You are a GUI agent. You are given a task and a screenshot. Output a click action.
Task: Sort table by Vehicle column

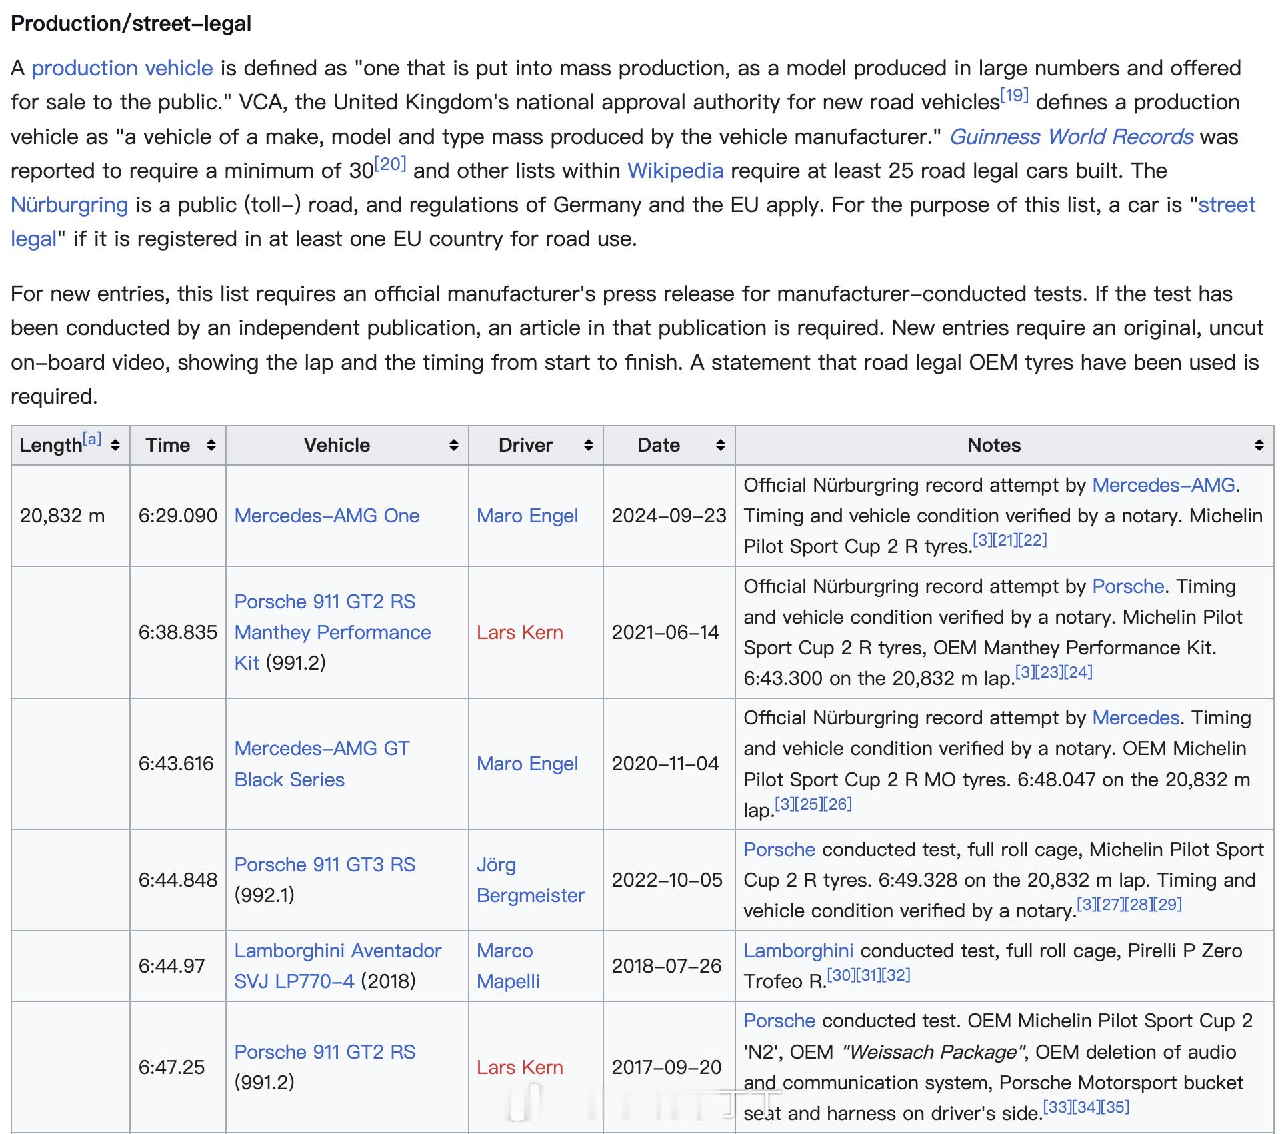(454, 445)
